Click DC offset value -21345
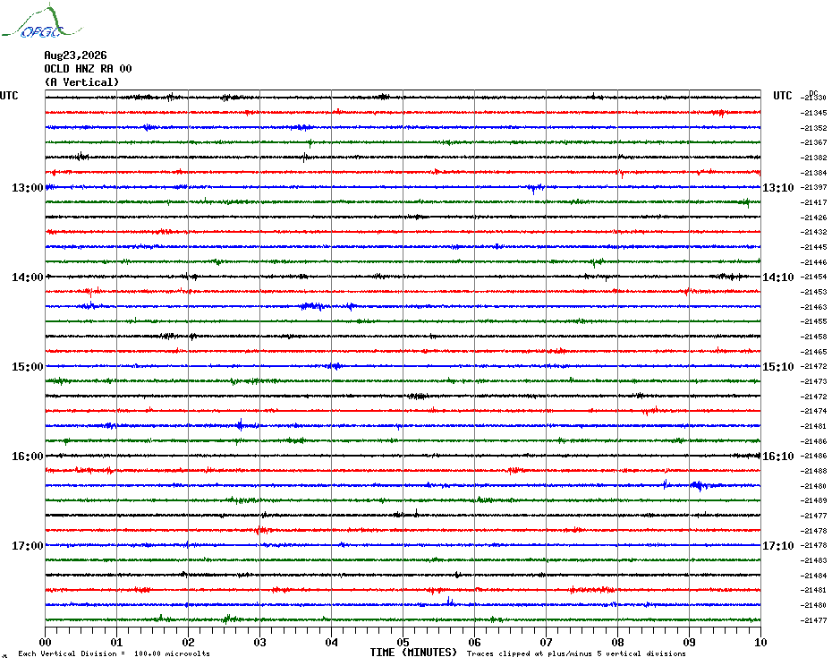 (x=813, y=113)
